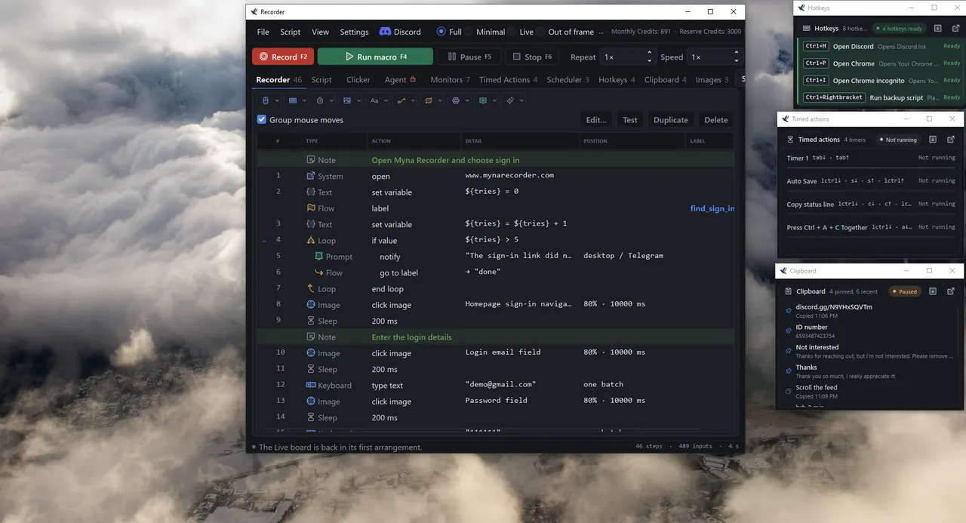Screen dimensions: 966x523
Task: Switch to the Monitors tab
Action: [x=450, y=79]
